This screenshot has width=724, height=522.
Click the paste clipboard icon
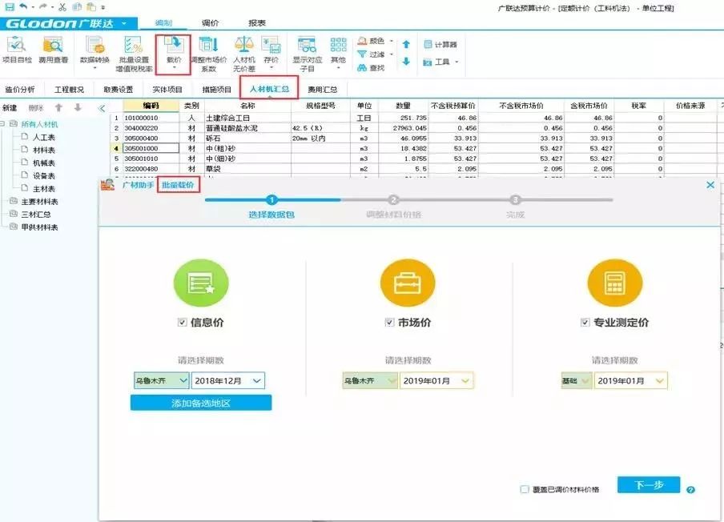[x=91, y=7]
